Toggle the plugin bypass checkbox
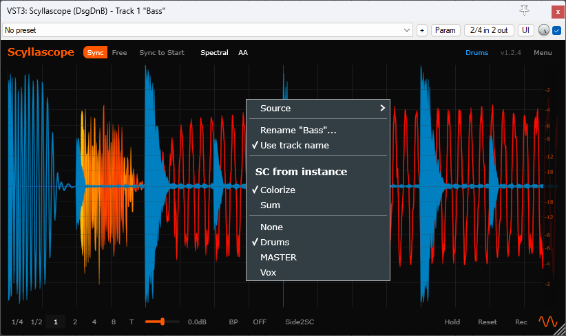 (x=556, y=31)
